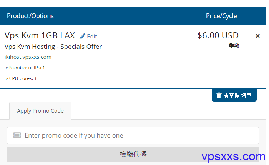
Task: Click the Price/Cycle column header
Action: (221, 16)
